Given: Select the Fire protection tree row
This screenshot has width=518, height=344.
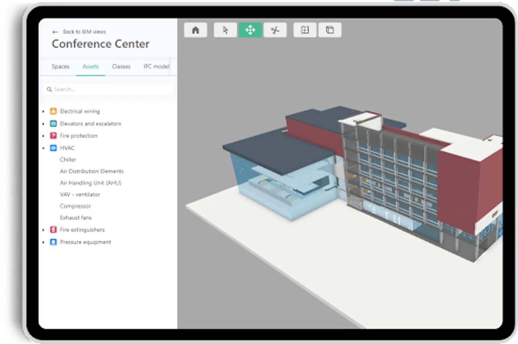Looking at the screenshot, I should coord(78,136).
